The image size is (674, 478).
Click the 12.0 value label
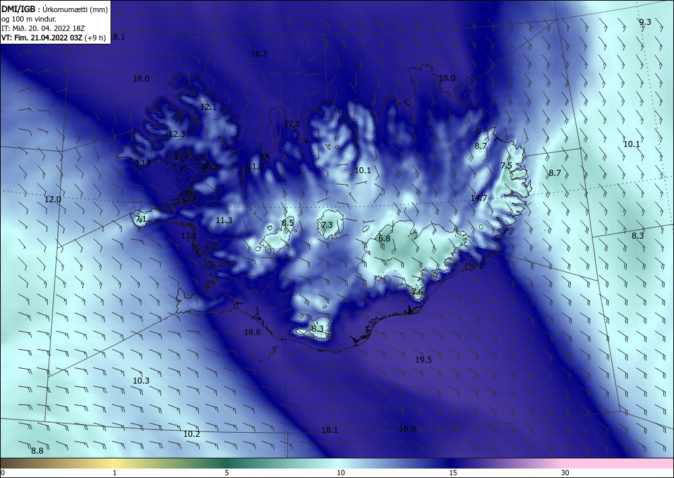(53, 200)
